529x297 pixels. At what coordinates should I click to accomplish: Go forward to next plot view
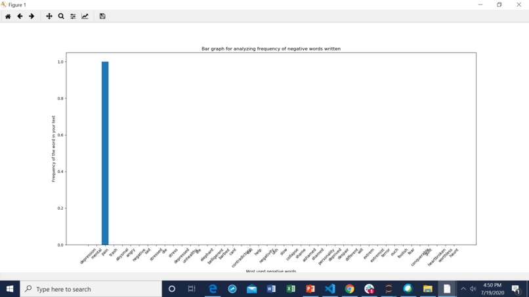coord(32,16)
